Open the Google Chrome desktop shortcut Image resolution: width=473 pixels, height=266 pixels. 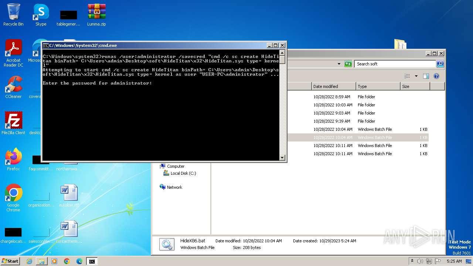[x=13, y=198]
